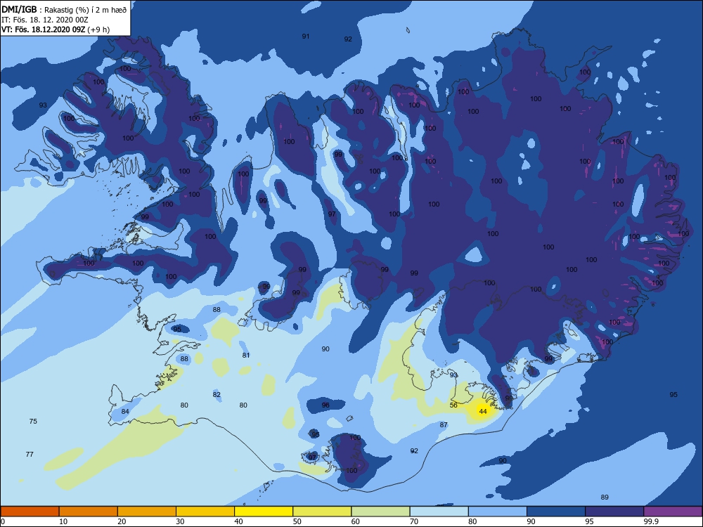Image resolution: width=703 pixels, height=527 pixels.
Task: Click the legend tick label '70'
Action: [414, 521]
